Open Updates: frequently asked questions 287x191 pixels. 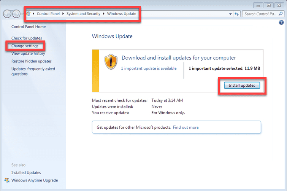33,72
